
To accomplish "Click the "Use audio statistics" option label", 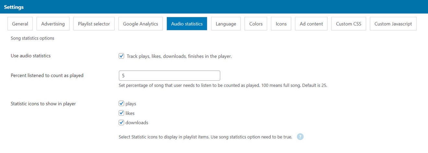I will 31,56.
